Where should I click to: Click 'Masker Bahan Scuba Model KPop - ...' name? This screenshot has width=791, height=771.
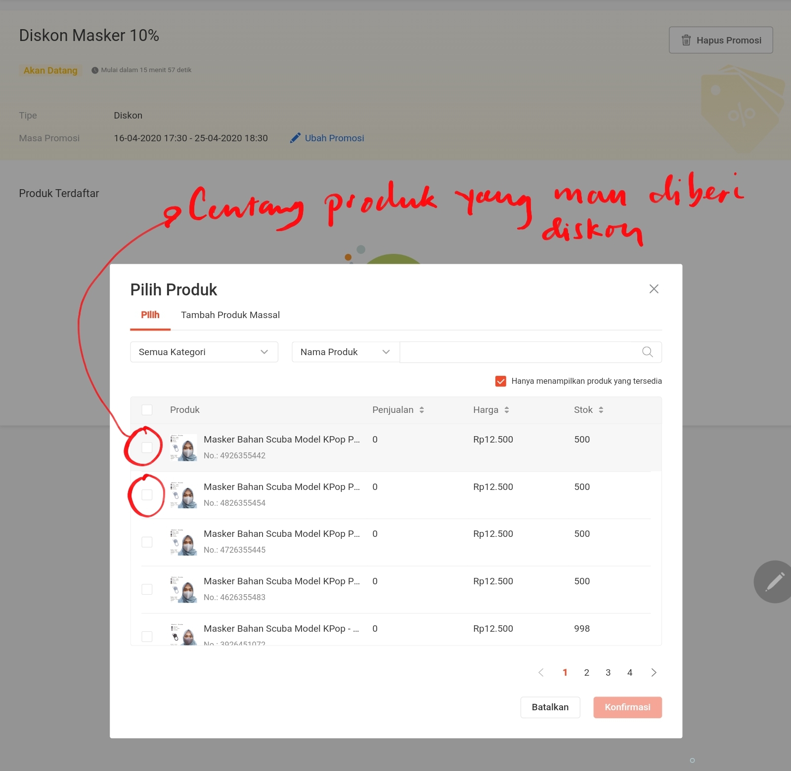point(281,628)
